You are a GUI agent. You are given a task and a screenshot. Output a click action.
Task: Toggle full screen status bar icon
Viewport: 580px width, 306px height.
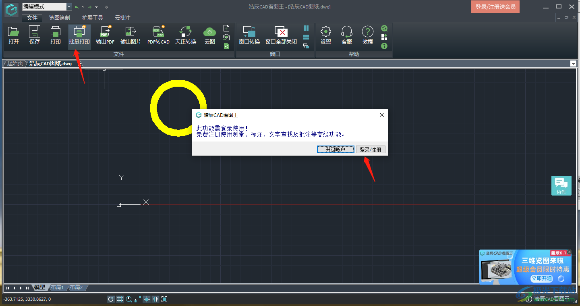pyautogui.click(x=164, y=299)
